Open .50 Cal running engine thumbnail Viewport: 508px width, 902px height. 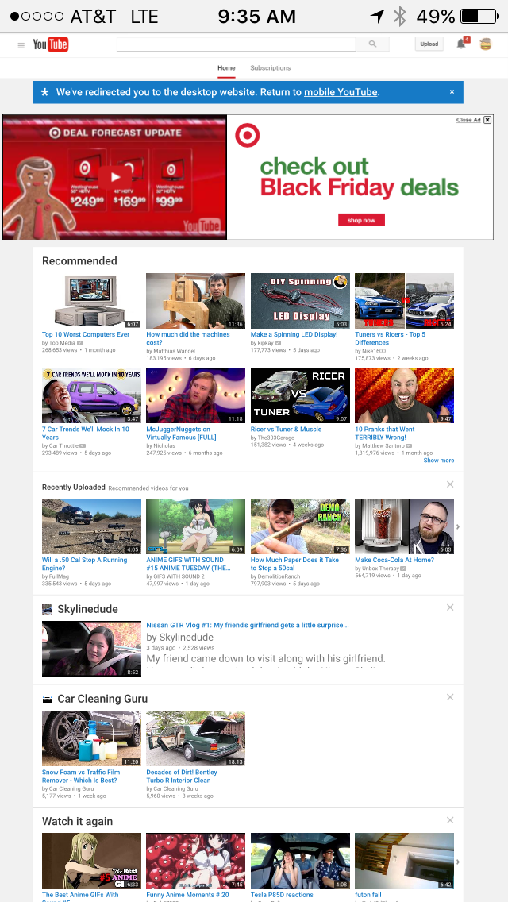tap(91, 526)
